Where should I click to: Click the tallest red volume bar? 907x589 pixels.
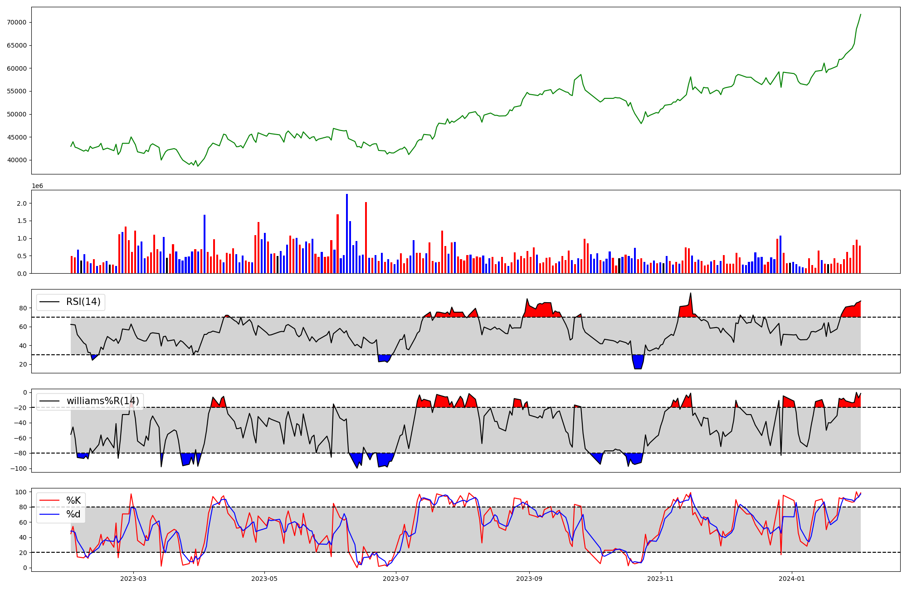pyautogui.click(x=366, y=238)
